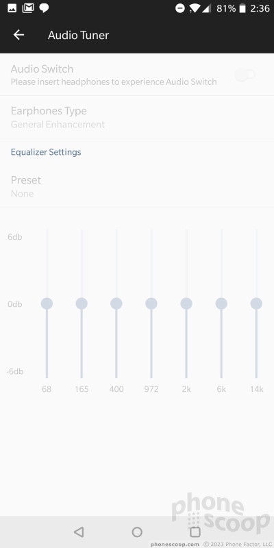This screenshot has width=274, height=548.
Task: Click the 165 Hz slider knob
Action: click(82, 303)
